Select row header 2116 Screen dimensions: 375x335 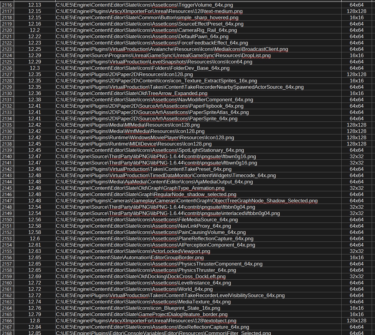point(7,5)
